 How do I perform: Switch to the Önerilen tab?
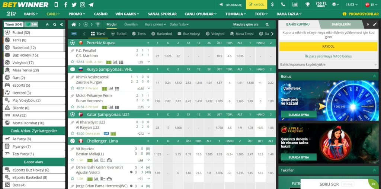click(x=131, y=24)
